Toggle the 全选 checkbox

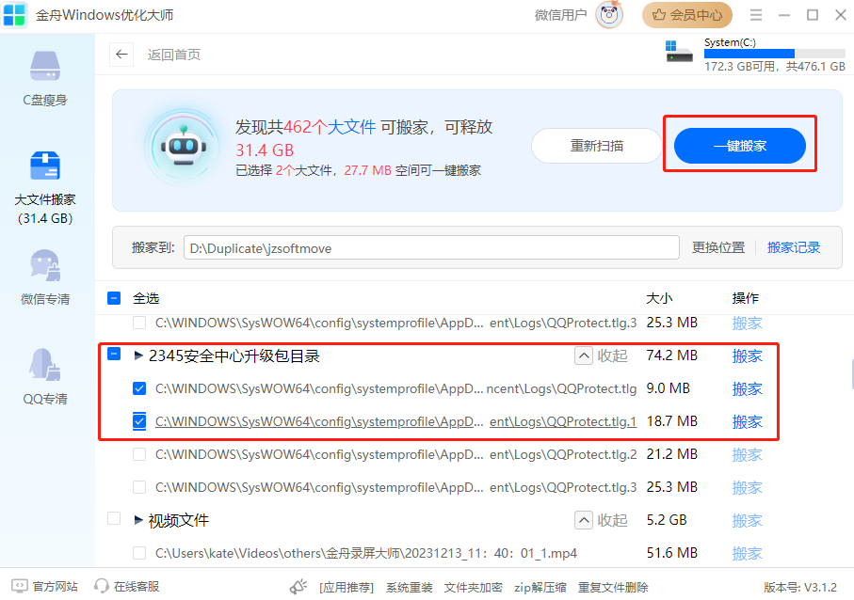(114, 298)
